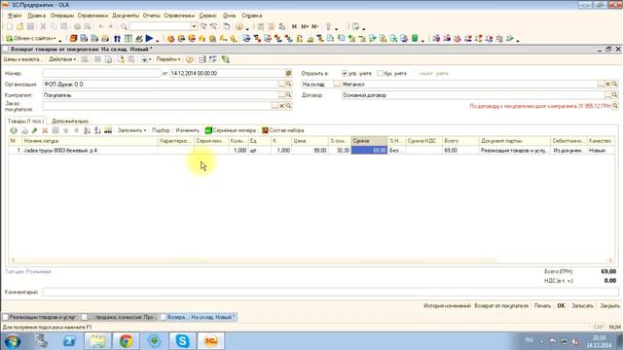Clear the Мегамол warehouse field with X icon

[x=607, y=85]
